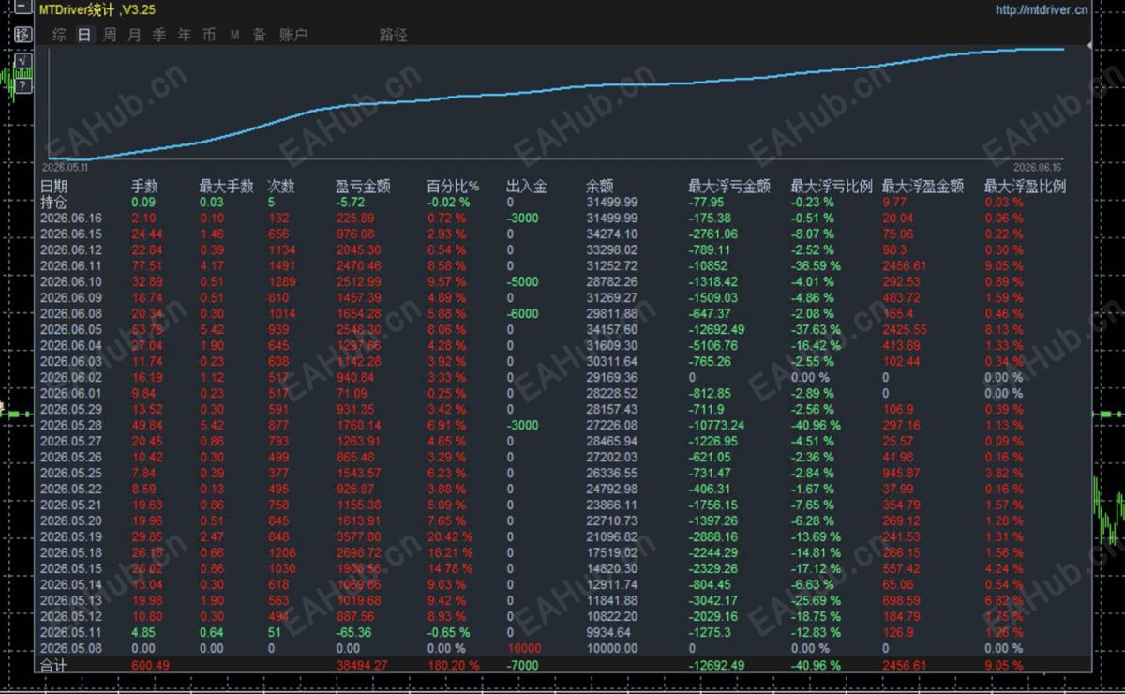Click the red 10000 deposit value
The image size is (1125, 694).
click(x=523, y=648)
